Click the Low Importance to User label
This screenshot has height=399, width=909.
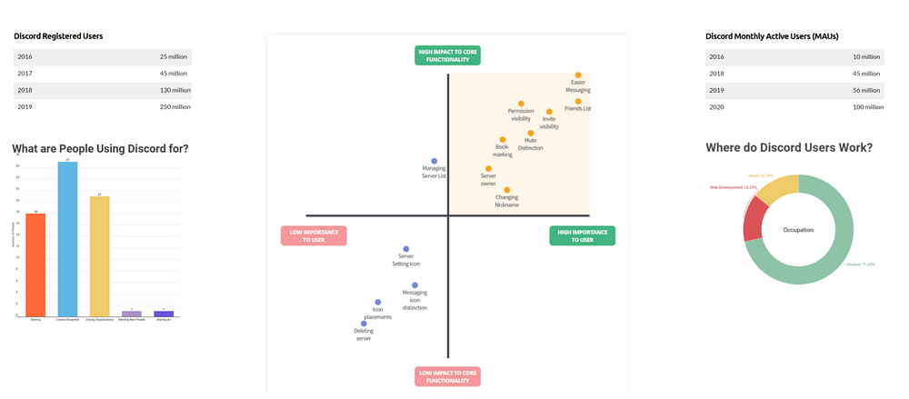click(x=314, y=235)
